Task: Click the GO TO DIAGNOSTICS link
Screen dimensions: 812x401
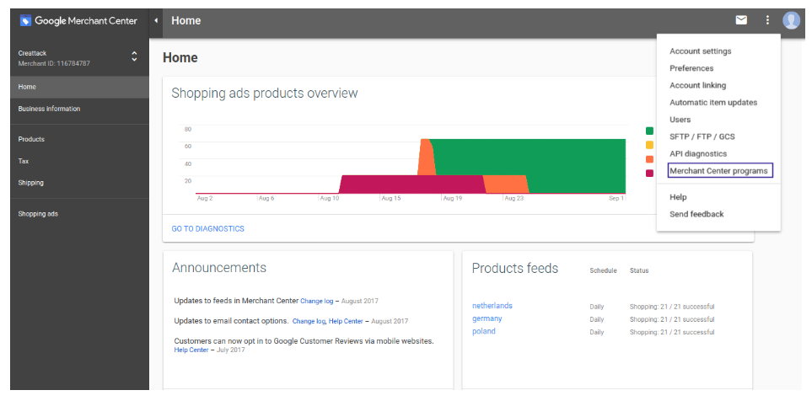Action: tap(207, 228)
